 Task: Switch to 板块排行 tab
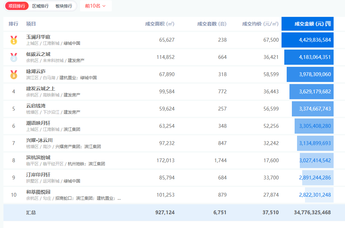[x=63, y=6]
